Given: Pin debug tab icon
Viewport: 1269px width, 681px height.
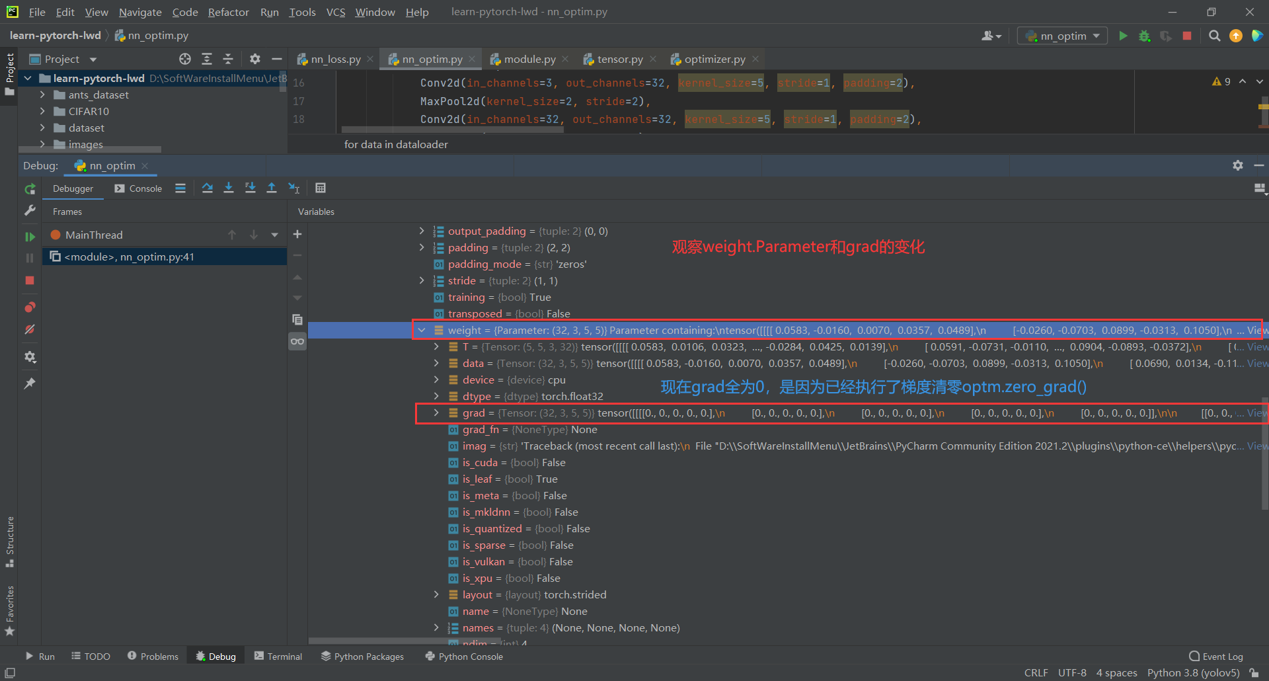Looking at the screenshot, I should tap(30, 383).
